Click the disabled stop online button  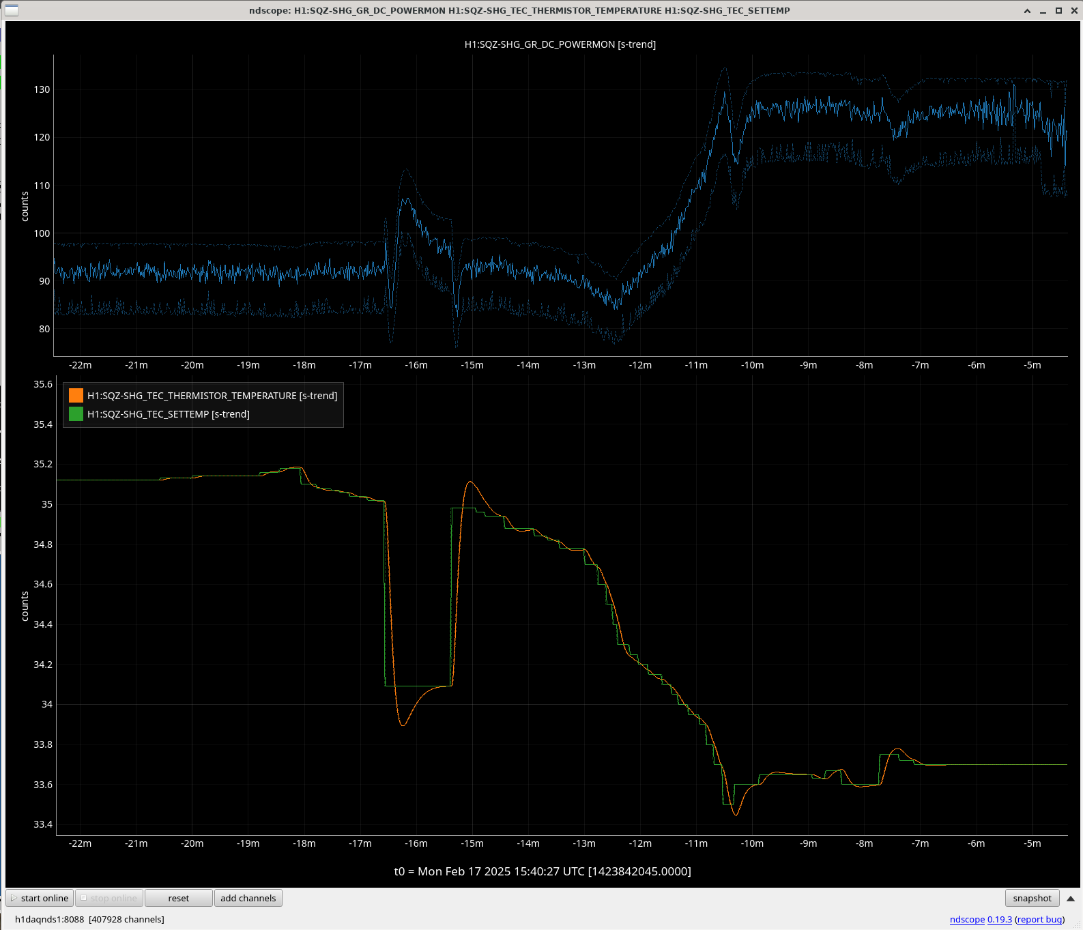[x=109, y=898]
